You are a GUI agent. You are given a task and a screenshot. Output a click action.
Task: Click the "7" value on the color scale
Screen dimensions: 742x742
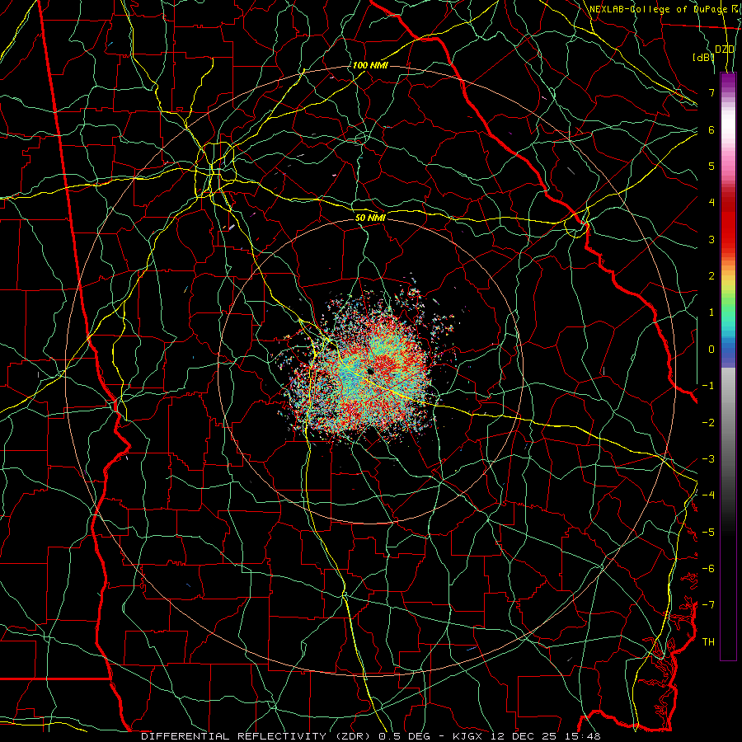point(711,92)
